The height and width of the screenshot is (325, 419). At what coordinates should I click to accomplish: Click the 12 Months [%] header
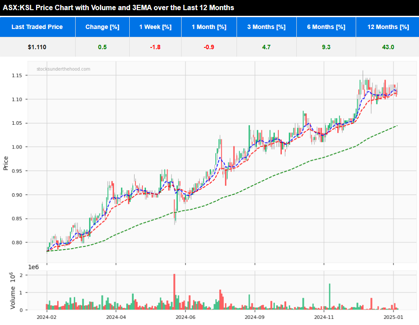point(387,27)
